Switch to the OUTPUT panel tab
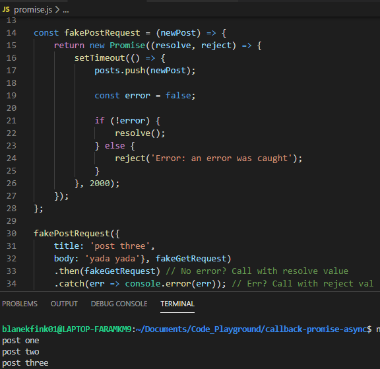 pyautogui.click(x=64, y=304)
